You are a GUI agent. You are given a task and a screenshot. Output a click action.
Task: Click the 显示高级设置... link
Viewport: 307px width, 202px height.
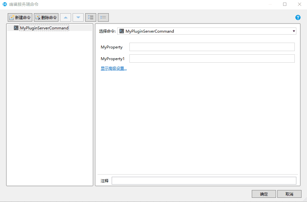click(114, 69)
